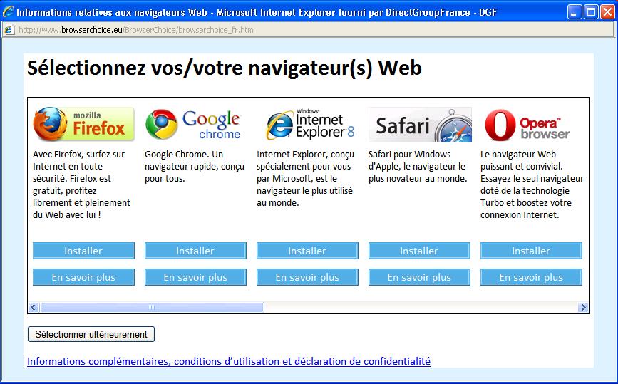Open En savoir plus for Internet Explorer
The image size is (618, 384).
coord(307,277)
